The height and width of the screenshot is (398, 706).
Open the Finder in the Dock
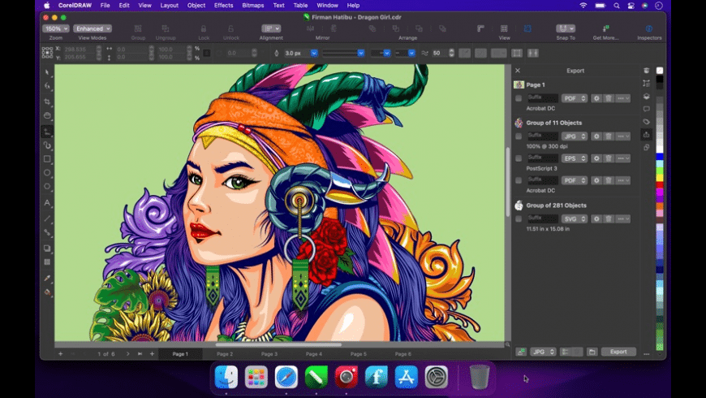click(226, 377)
